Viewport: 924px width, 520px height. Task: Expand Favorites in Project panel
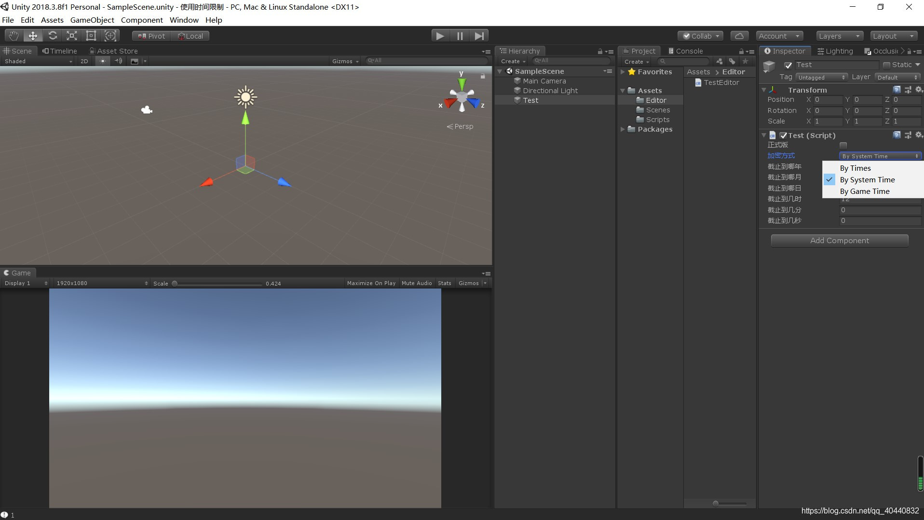point(623,72)
